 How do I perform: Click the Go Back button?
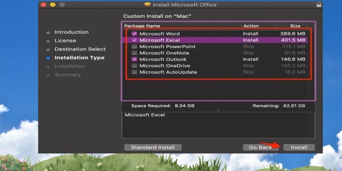click(x=260, y=147)
